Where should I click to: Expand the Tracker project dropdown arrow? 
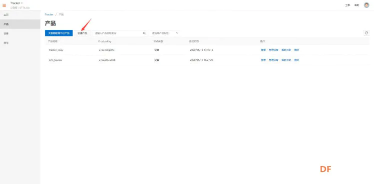pyautogui.click(x=22, y=3)
